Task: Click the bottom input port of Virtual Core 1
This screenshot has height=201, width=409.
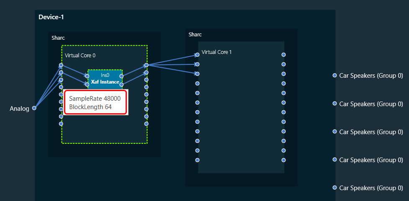Action: [197, 160]
